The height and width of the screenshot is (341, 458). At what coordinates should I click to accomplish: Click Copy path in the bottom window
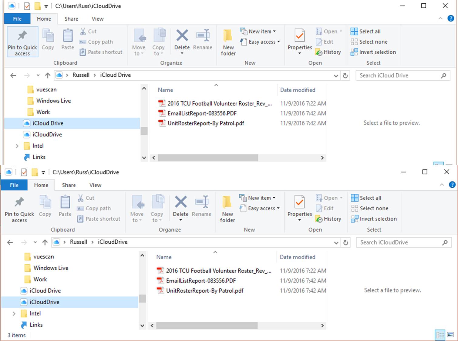pyautogui.click(x=94, y=209)
